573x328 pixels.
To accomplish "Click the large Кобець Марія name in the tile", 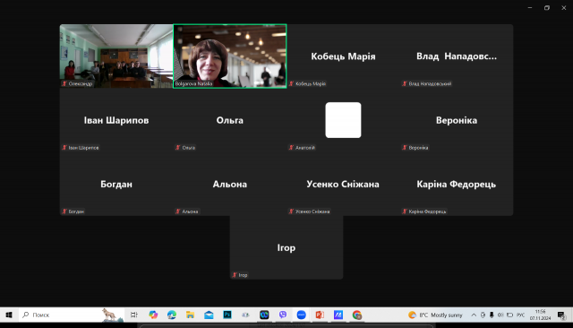I will tap(343, 56).
